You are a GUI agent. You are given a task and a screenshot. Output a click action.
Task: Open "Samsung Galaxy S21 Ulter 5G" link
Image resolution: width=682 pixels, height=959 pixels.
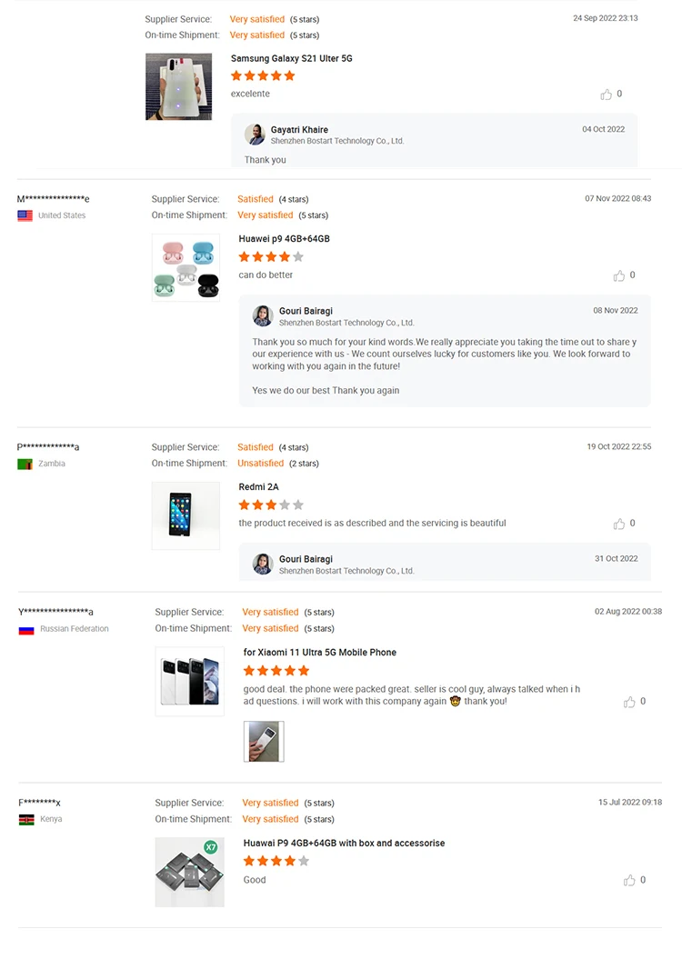[x=291, y=58]
